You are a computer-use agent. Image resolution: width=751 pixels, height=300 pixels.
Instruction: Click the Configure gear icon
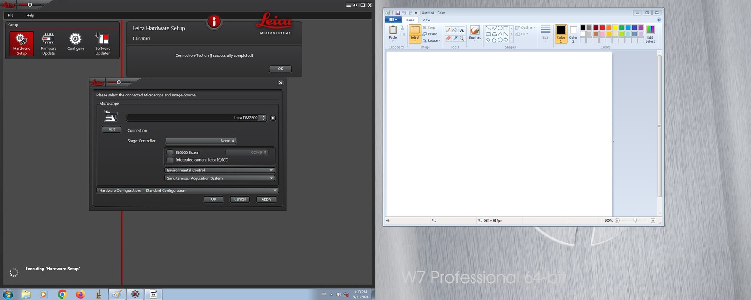click(x=76, y=42)
